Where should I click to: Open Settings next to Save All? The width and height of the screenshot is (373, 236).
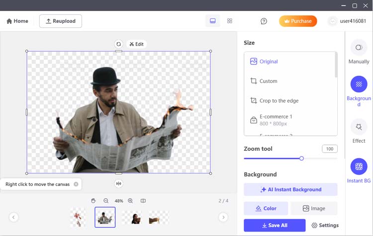pyautogui.click(x=325, y=225)
